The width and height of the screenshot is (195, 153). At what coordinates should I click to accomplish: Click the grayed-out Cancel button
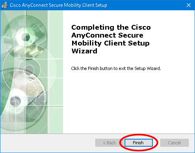175,143
